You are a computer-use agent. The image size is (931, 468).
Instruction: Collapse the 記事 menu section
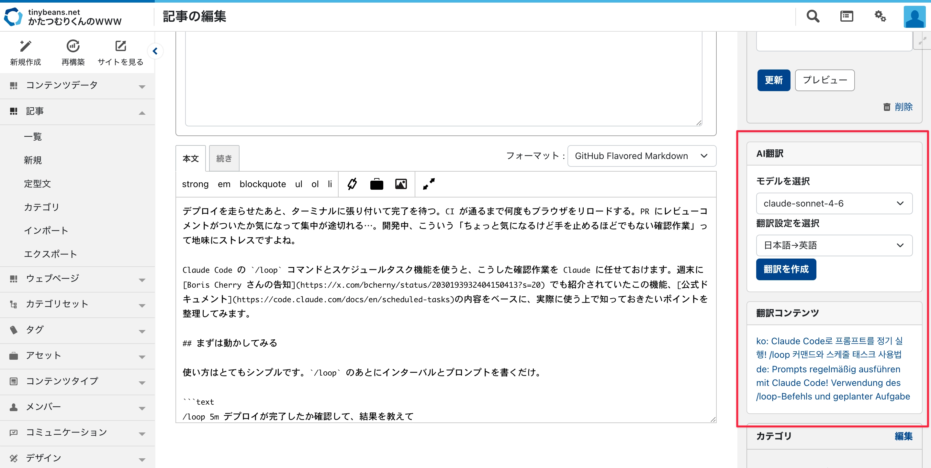(142, 112)
